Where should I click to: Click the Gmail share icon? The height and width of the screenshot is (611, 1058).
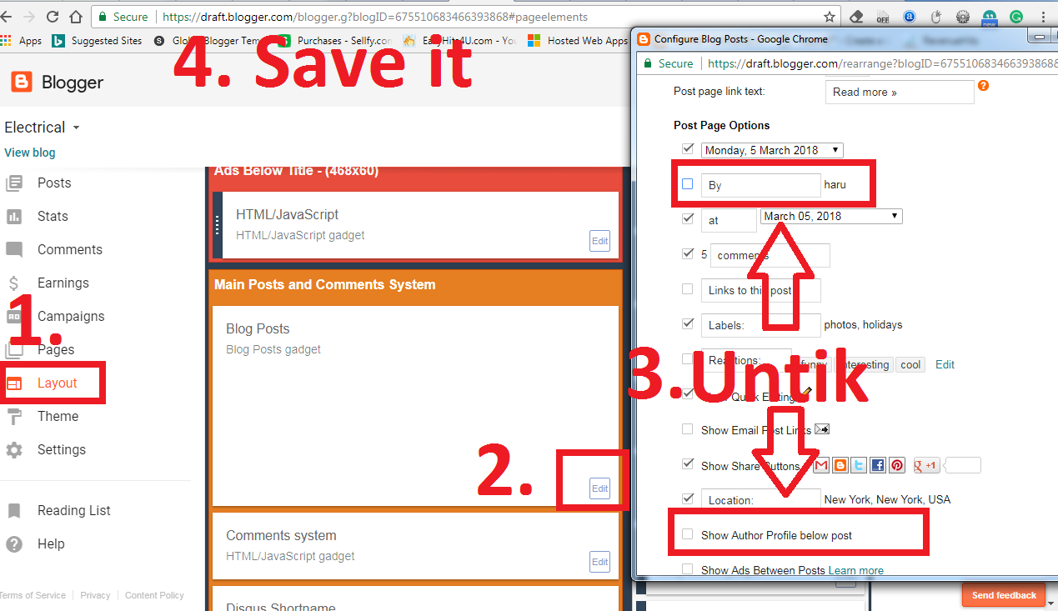(x=821, y=465)
